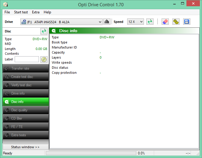This screenshot has height=158, width=202.
Task: Open the CD Bler test
Action: point(26,118)
